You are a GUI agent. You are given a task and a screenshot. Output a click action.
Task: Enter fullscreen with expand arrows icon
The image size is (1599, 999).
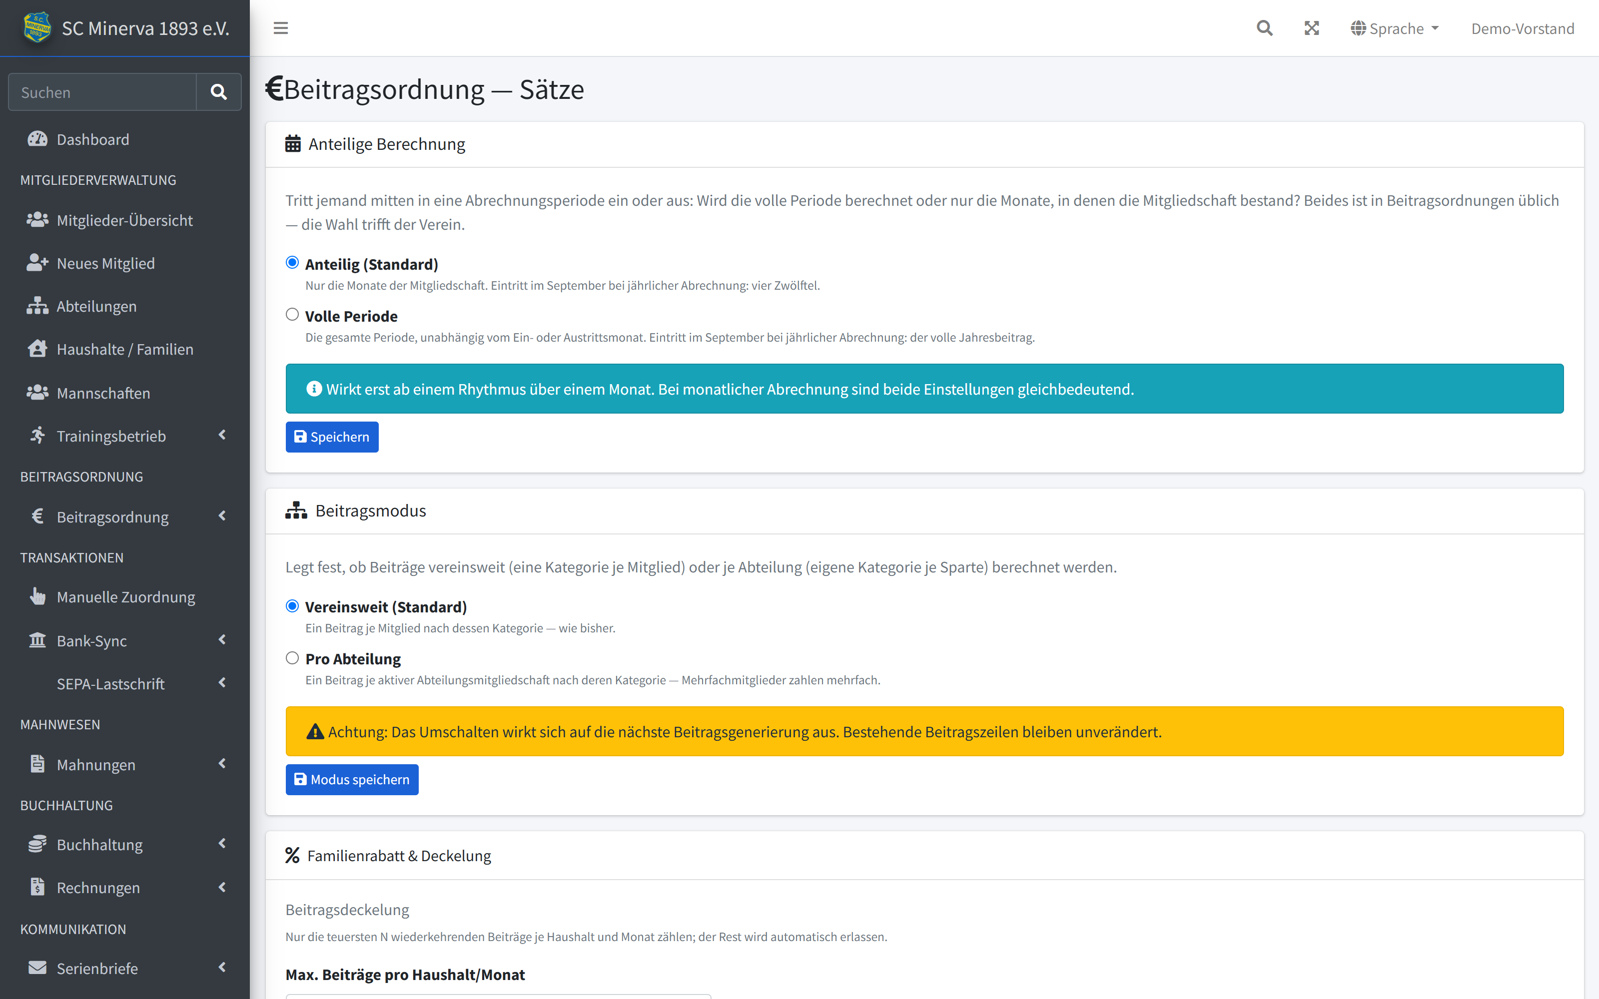(1312, 28)
